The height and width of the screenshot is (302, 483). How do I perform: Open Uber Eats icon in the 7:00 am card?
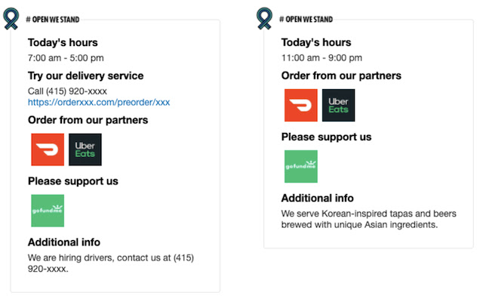coord(85,149)
